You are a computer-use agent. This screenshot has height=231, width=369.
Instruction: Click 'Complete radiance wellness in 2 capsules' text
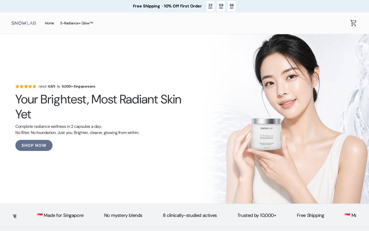point(59,127)
